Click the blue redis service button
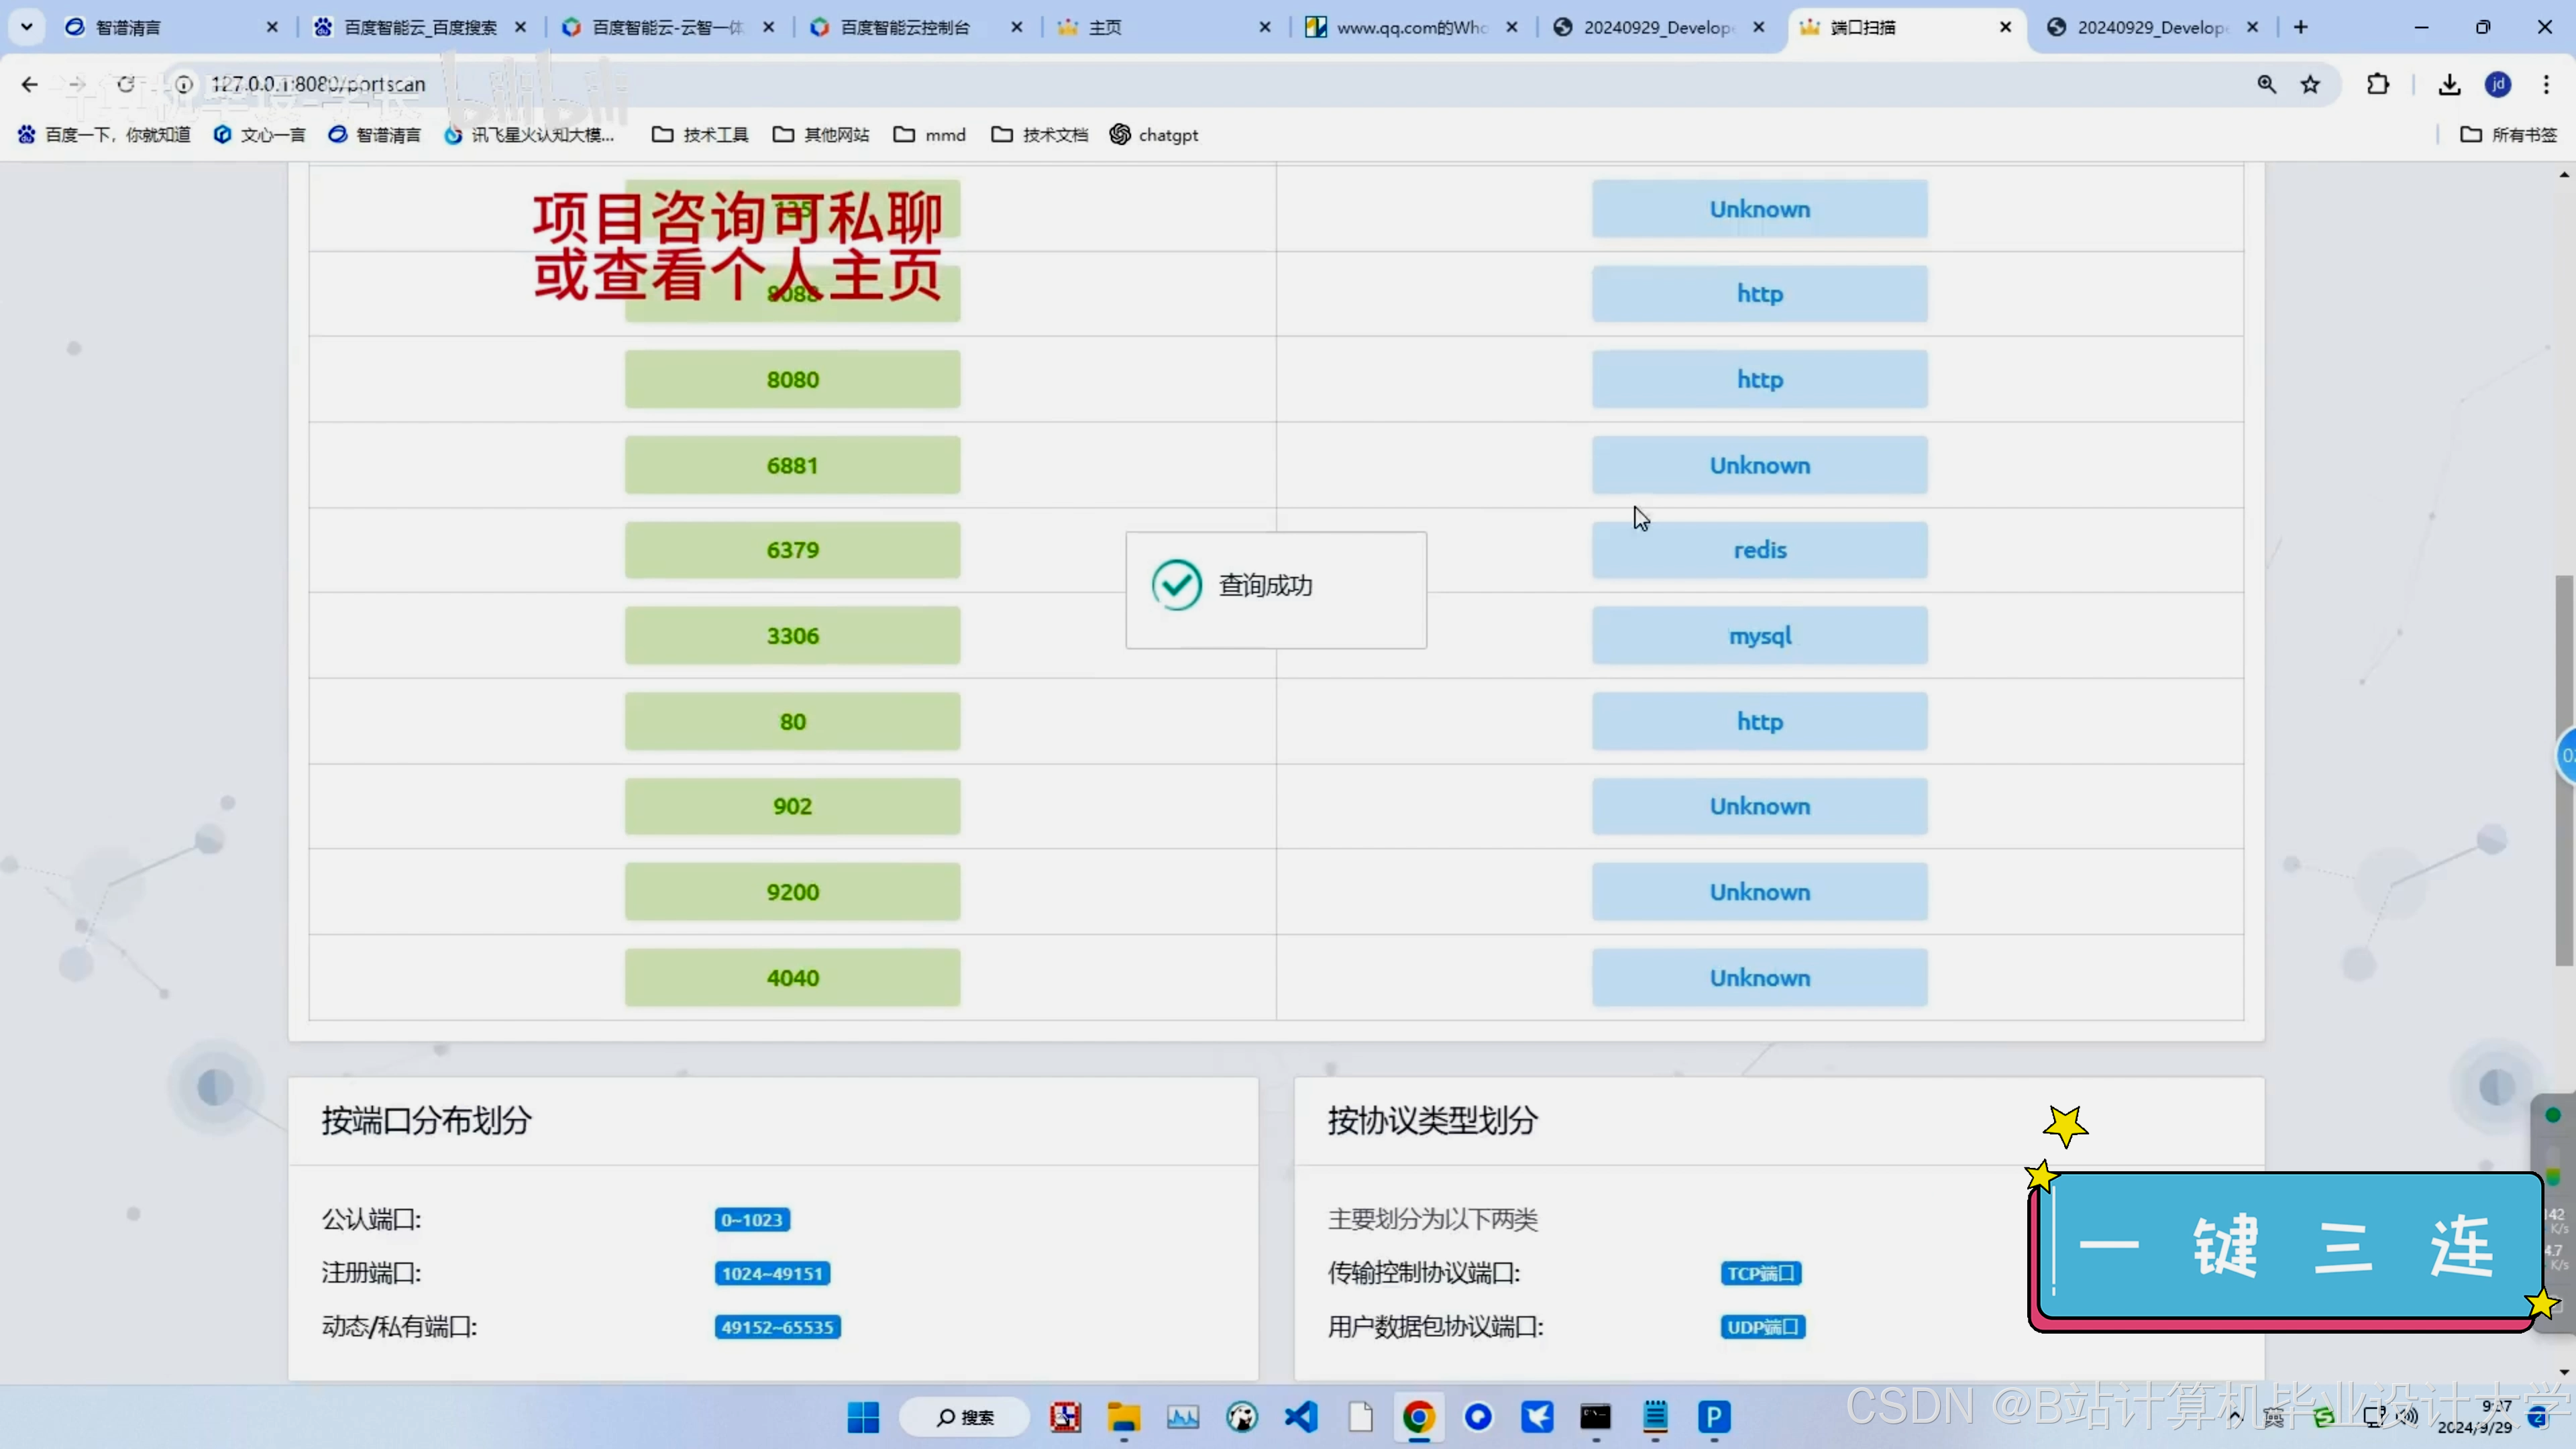 click(x=1759, y=550)
